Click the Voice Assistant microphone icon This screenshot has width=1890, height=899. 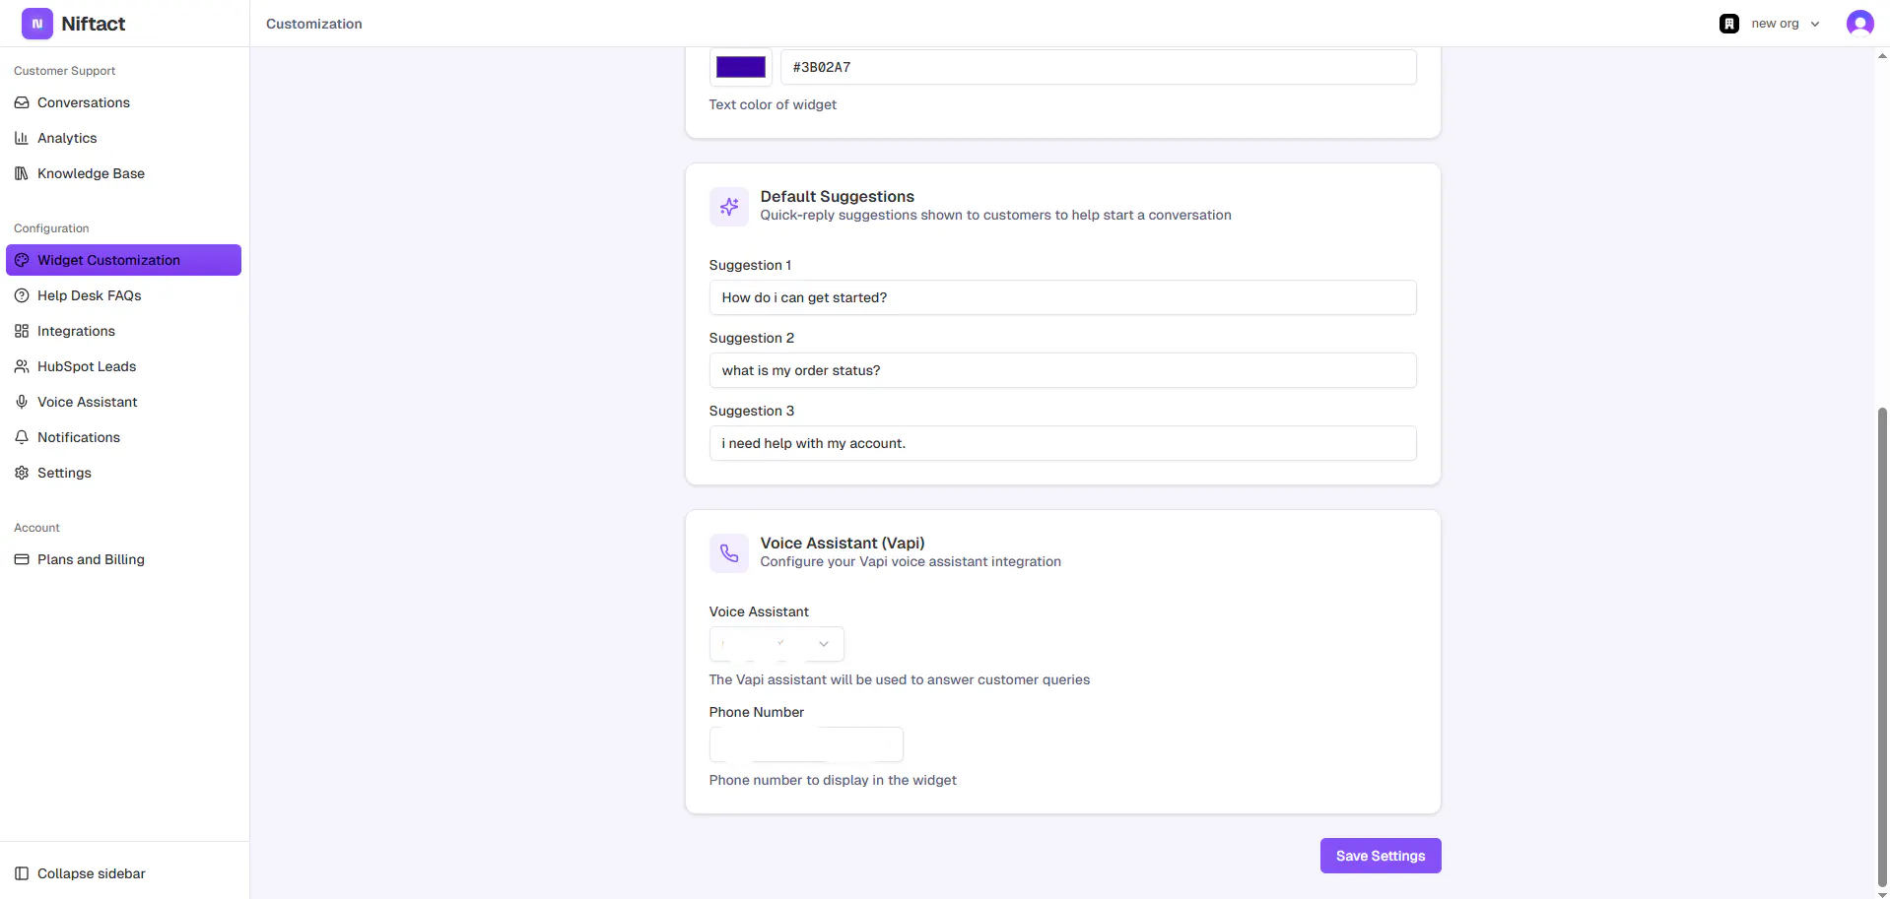click(x=22, y=402)
